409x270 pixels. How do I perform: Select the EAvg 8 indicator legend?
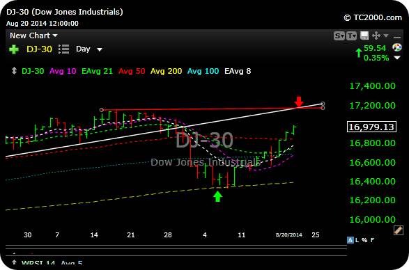tap(238, 71)
